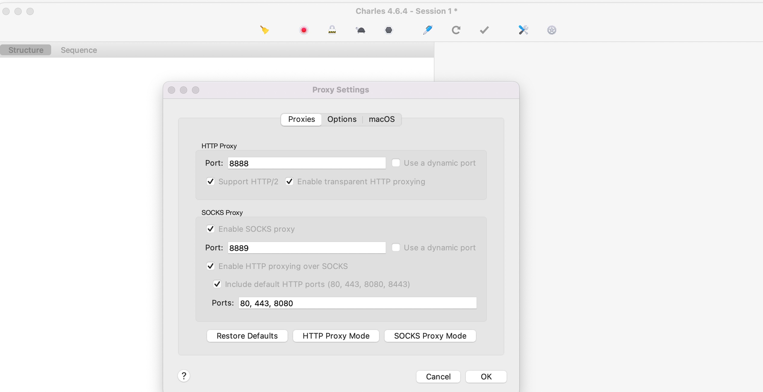Enable HTTP Proxy dynamic port checkbox
This screenshot has width=763, height=392.
click(x=396, y=163)
